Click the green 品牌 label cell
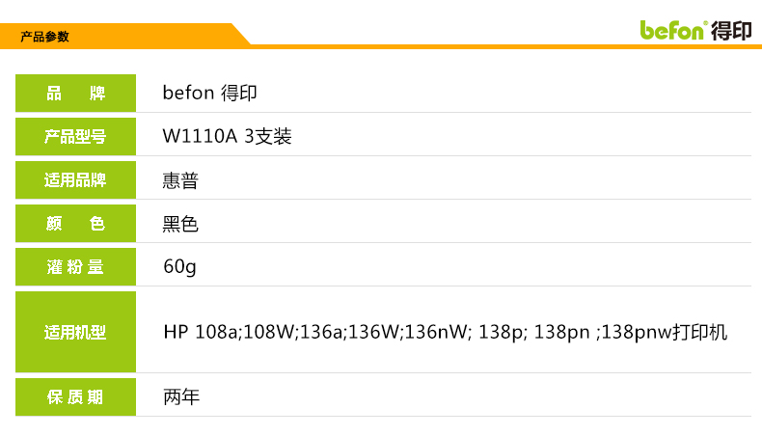The height and width of the screenshot is (436, 762). click(75, 94)
